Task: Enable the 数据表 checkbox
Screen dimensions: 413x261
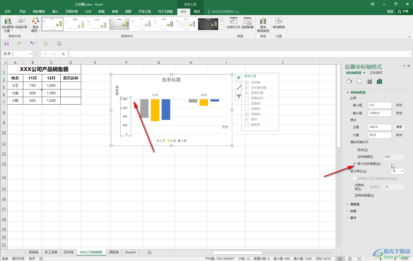Action: [x=247, y=104]
